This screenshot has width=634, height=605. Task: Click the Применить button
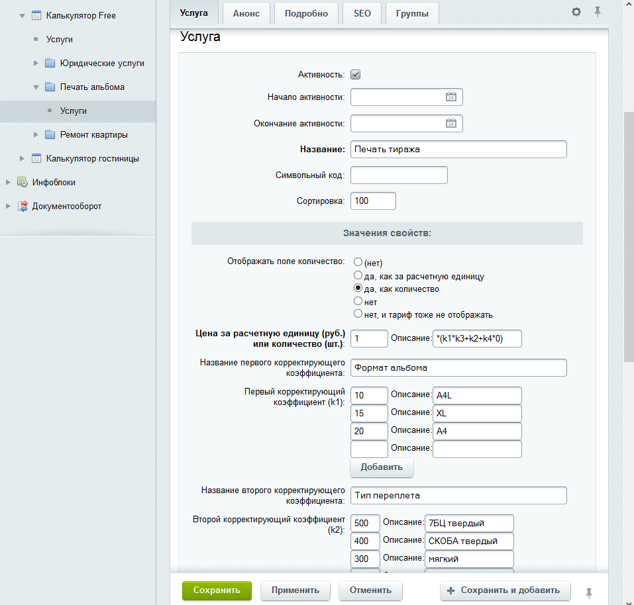point(295,590)
